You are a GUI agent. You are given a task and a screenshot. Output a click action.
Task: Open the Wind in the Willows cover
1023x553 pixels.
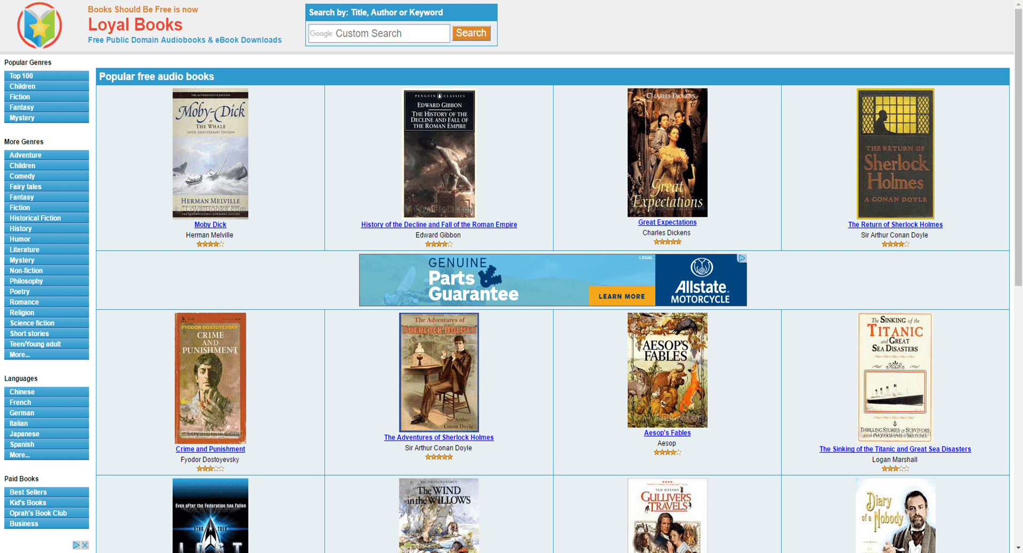click(x=439, y=515)
